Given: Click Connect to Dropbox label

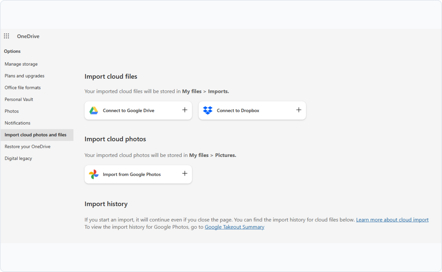Looking at the screenshot, I should point(238,110).
